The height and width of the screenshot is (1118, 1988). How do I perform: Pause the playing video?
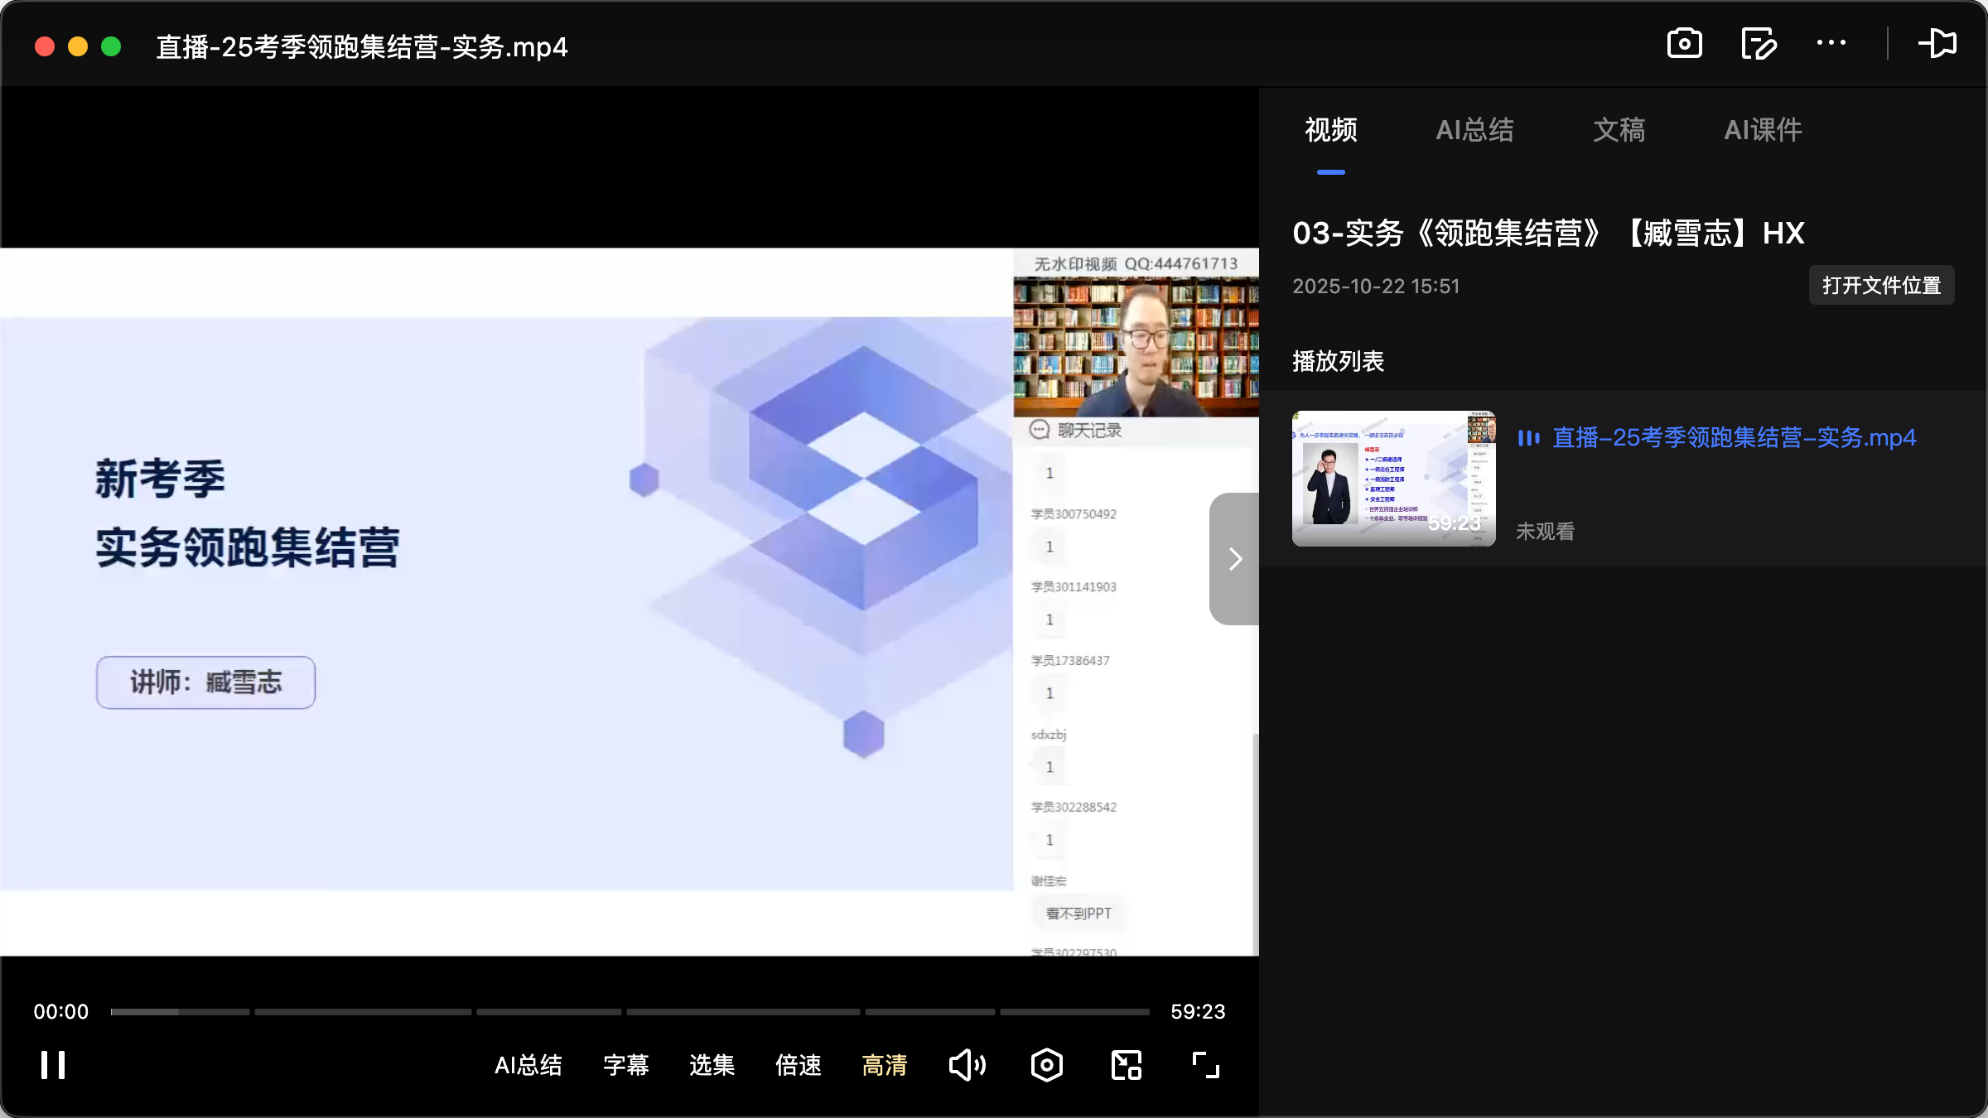coord(52,1065)
